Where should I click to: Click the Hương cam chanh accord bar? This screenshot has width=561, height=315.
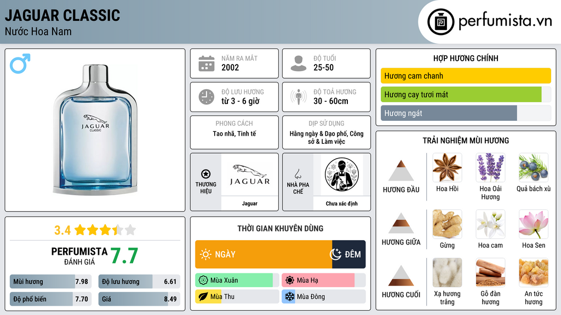click(x=466, y=75)
